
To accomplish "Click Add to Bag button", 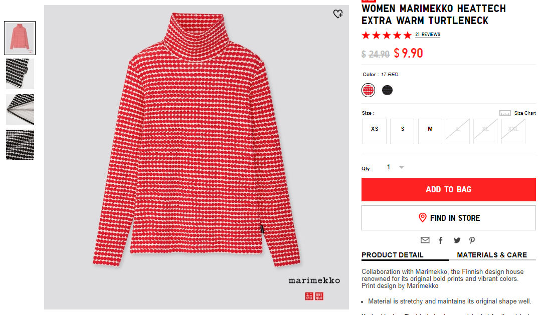I will click(449, 189).
